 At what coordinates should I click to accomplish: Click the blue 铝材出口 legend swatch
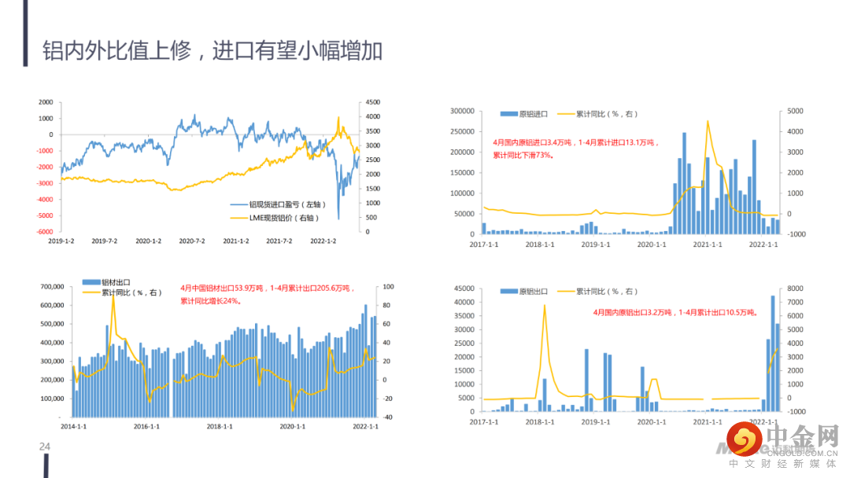(91, 282)
